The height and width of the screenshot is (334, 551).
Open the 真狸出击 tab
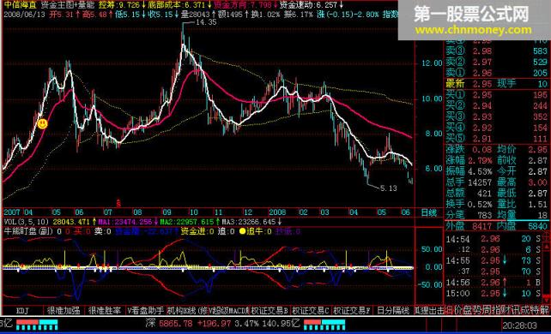pos(429,311)
